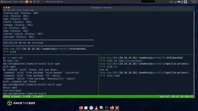Click the 2021/02/26 09:35:49 Finished line
Viewport: 198px width, 111px height.
[x=23, y=43]
